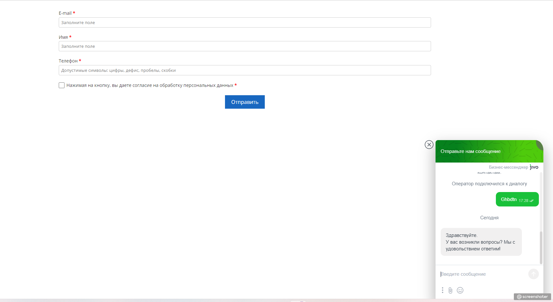Screen dimensions: 553x302
Task: Click the read checkmarks on sent message
Action: point(531,201)
